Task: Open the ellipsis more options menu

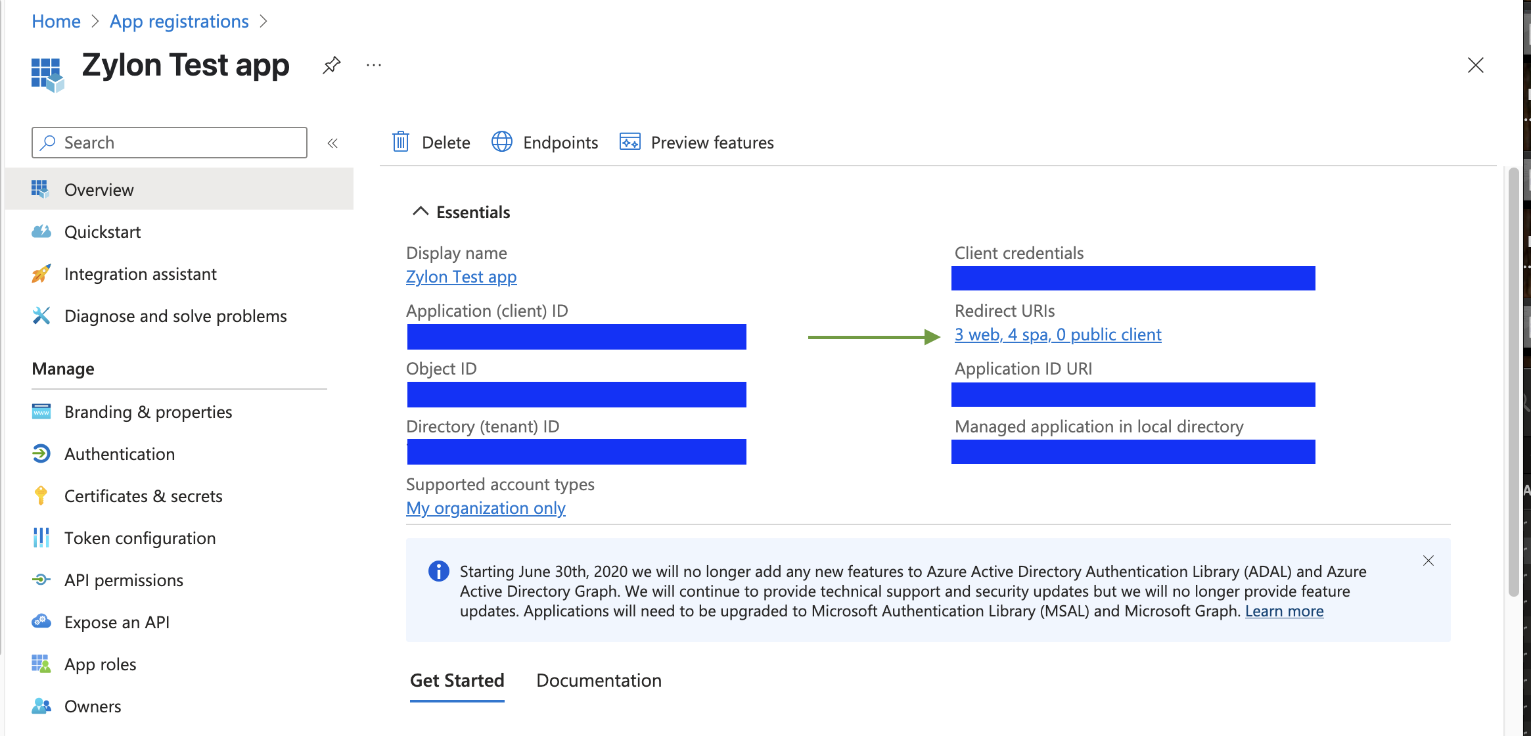Action: pyautogui.click(x=374, y=65)
